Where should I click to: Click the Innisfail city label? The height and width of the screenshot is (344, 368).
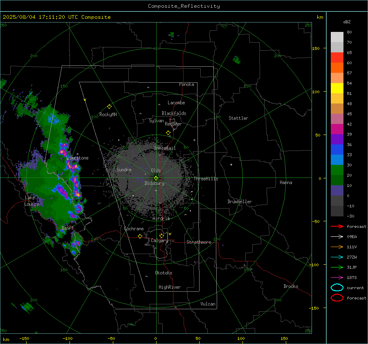165,148
